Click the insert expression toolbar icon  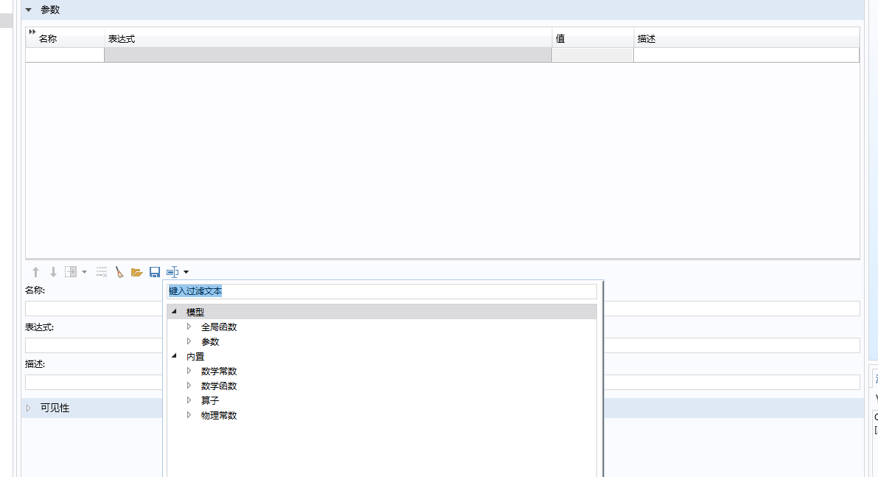pyautogui.click(x=172, y=271)
